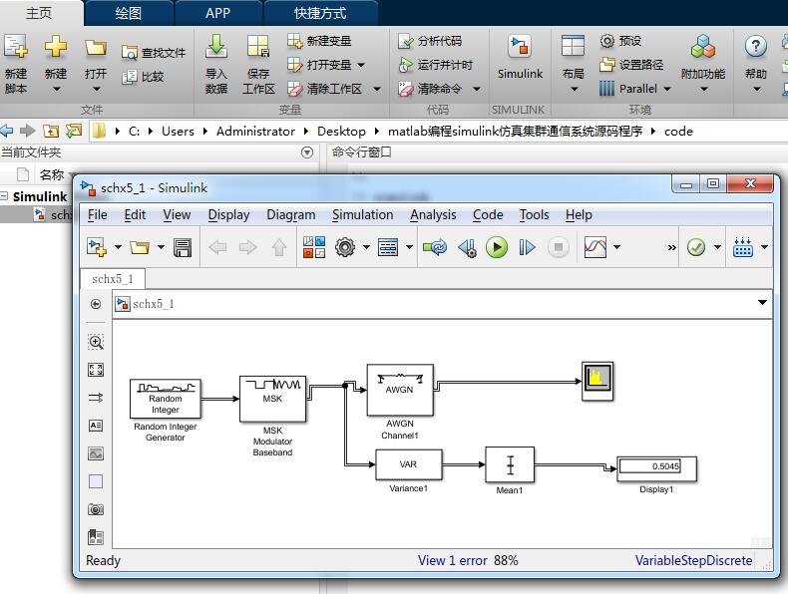The height and width of the screenshot is (594, 788).
Task: Click the Model Explorer icon
Action: [x=388, y=247]
